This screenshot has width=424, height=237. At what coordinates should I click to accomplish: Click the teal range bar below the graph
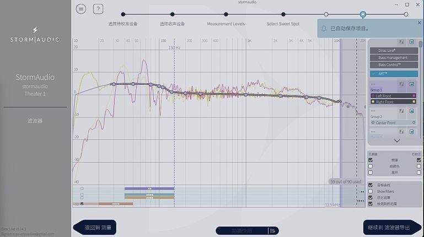tap(149, 195)
